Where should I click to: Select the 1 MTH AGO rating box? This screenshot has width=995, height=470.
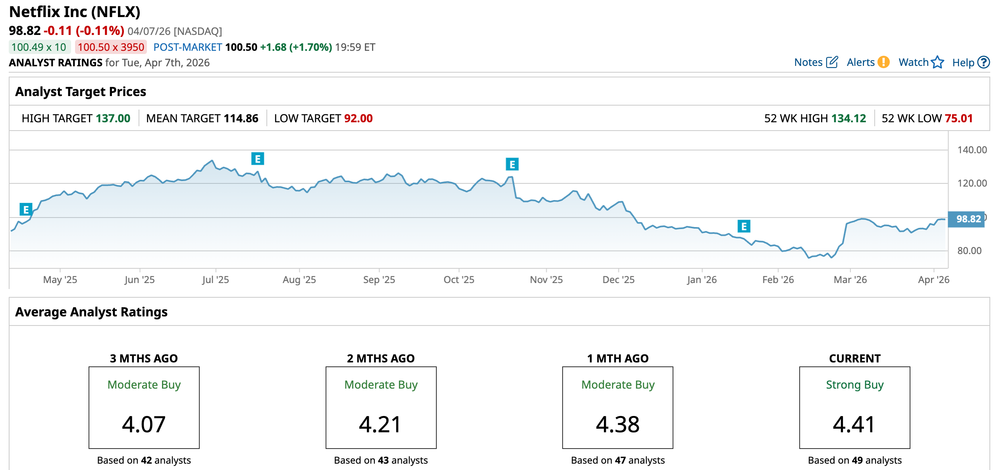(x=617, y=407)
